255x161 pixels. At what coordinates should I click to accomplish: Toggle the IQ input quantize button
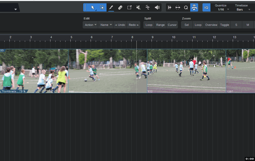coord(206,7)
